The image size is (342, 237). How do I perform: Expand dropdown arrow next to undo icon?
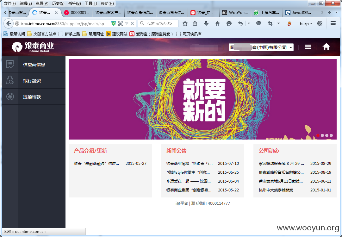(x=249, y=23)
